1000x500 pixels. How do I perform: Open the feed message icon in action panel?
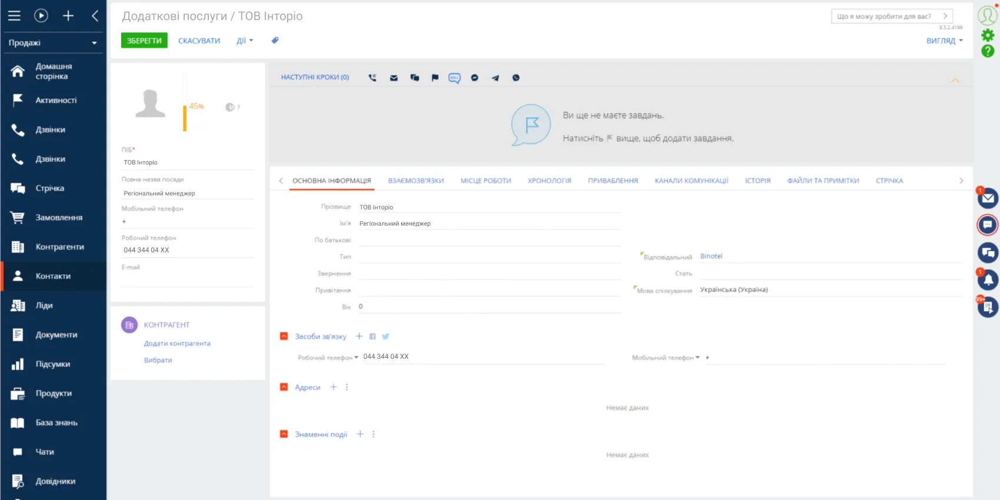415,78
